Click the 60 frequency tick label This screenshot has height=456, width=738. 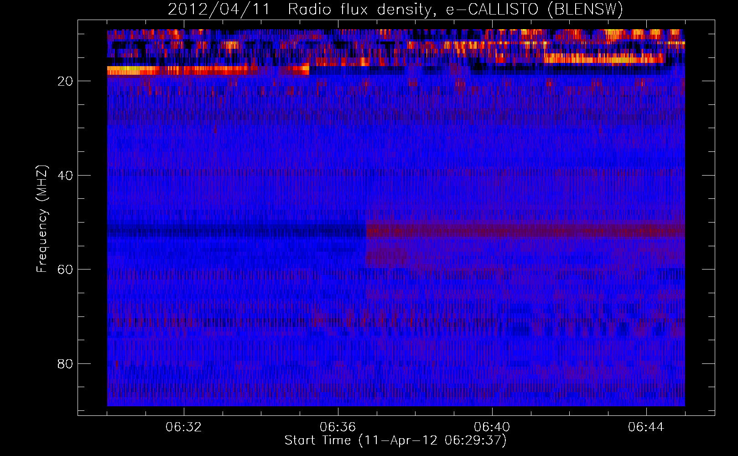(x=65, y=269)
